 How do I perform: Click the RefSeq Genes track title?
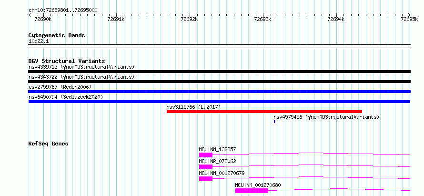(x=49, y=144)
